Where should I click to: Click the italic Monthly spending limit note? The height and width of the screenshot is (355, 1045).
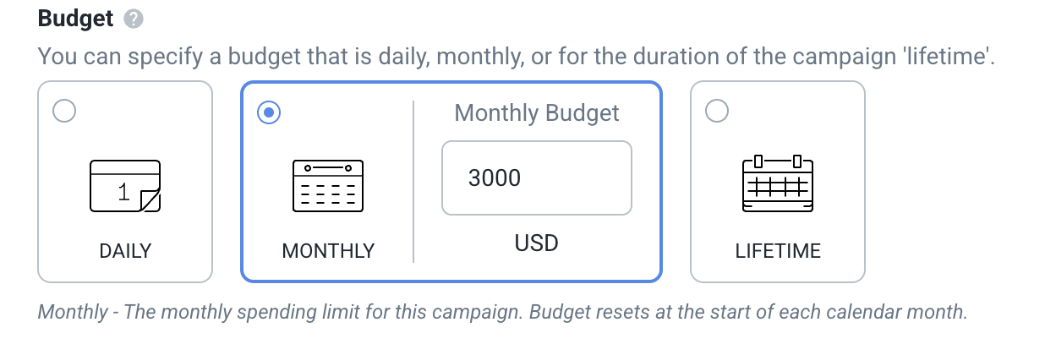click(x=502, y=311)
